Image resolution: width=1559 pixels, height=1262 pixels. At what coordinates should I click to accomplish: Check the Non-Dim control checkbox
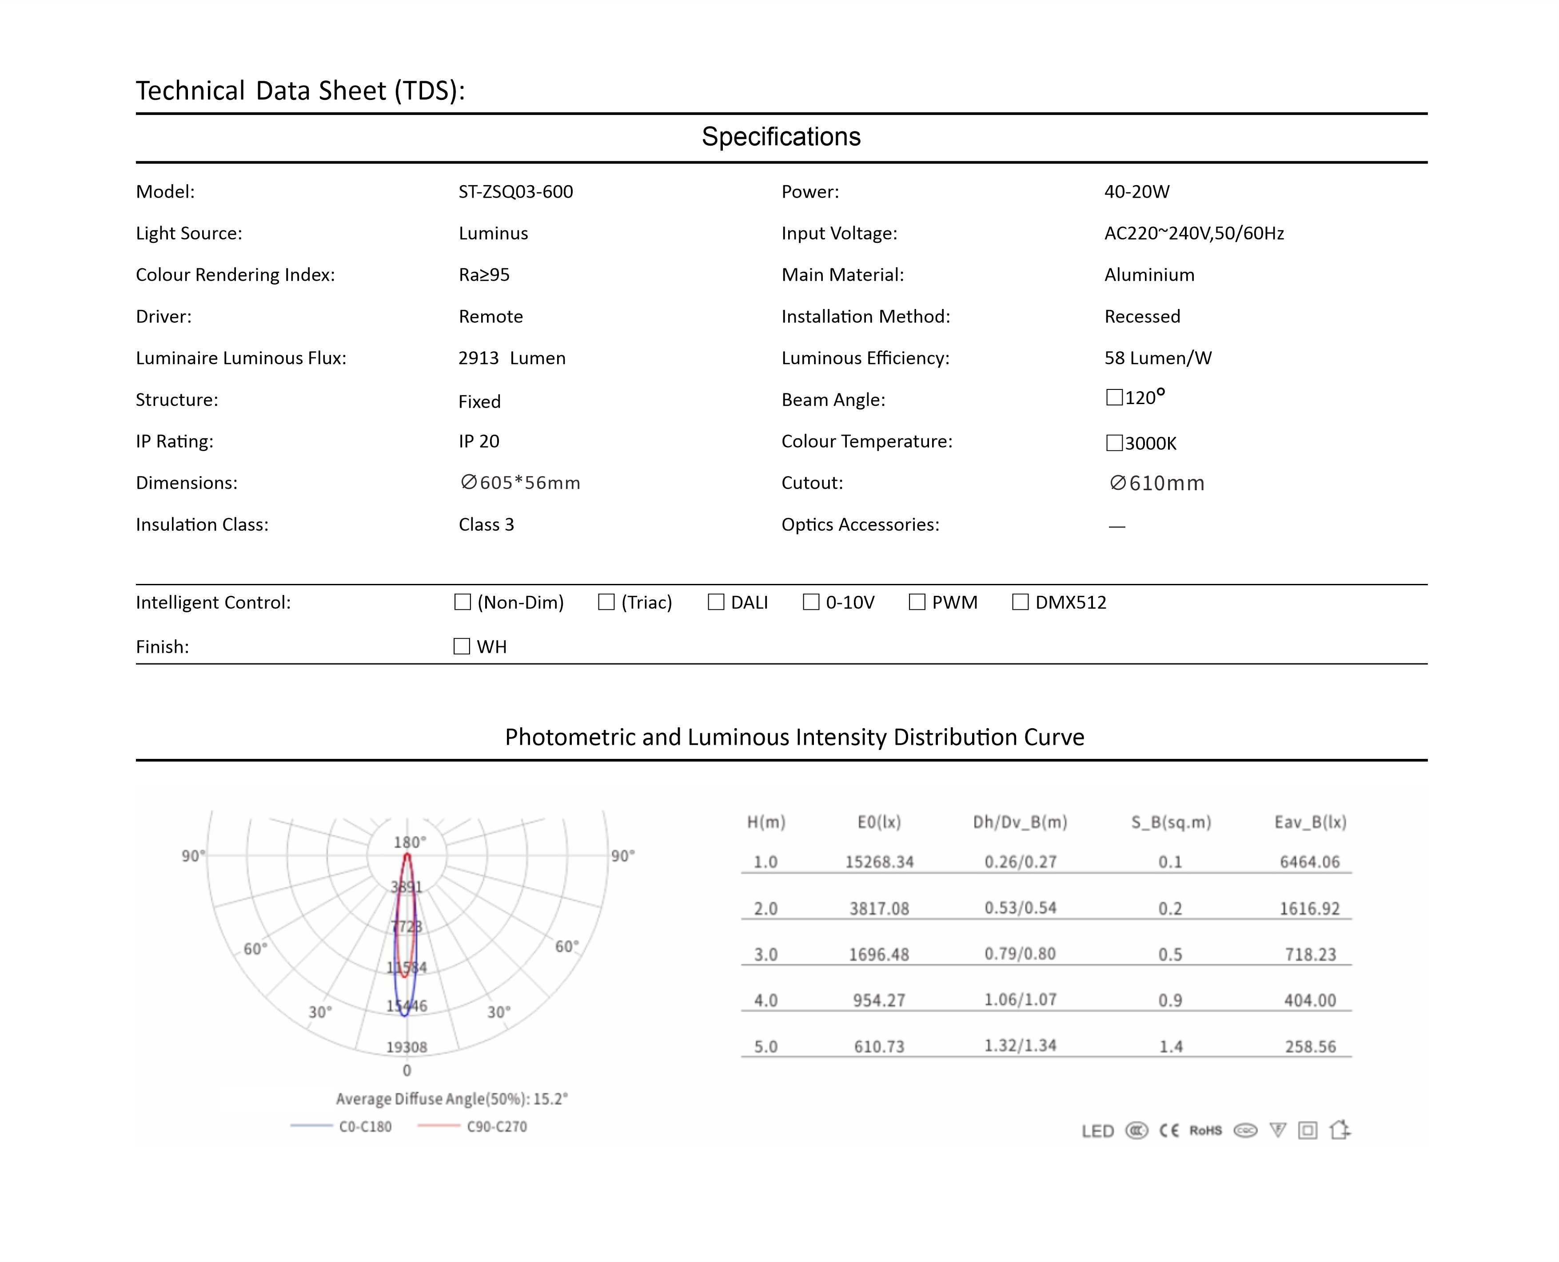pos(463,602)
